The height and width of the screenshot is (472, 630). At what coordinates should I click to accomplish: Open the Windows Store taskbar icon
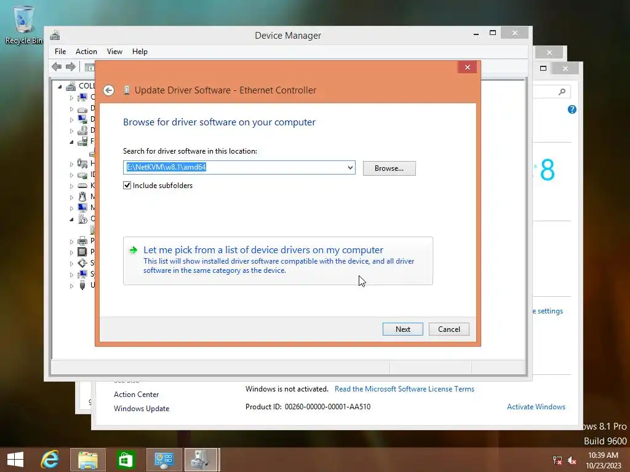click(126, 460)
